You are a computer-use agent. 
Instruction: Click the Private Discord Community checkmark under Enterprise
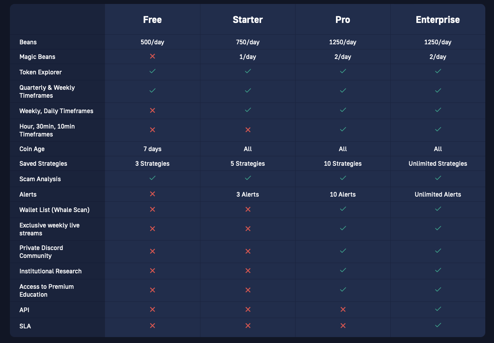pyautogui.click(x=438, y=251)
